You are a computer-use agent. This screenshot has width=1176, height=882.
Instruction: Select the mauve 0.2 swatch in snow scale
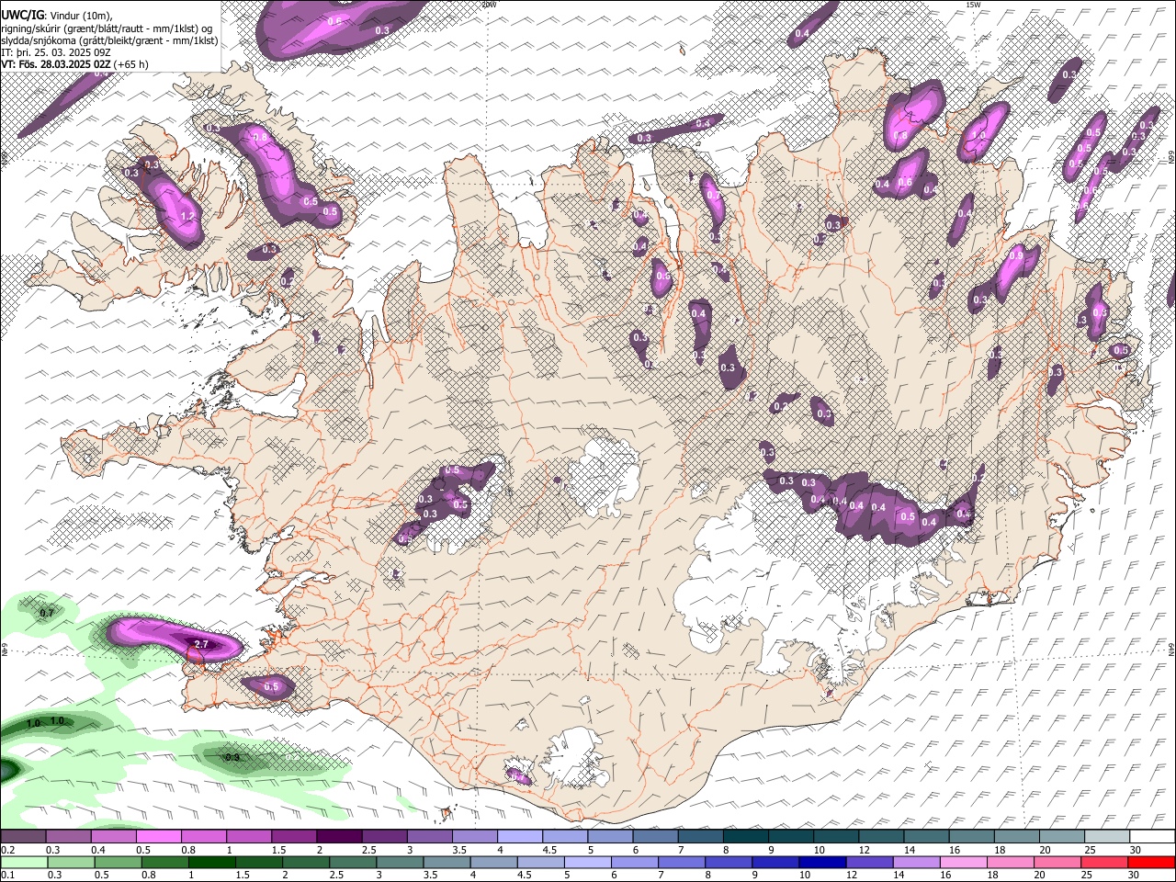(x=24, y=836)
